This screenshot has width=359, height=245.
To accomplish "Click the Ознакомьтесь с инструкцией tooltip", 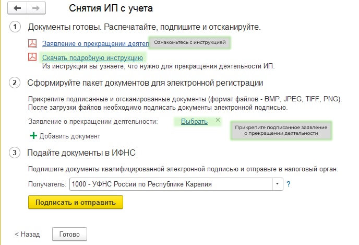I will (190, 42).
